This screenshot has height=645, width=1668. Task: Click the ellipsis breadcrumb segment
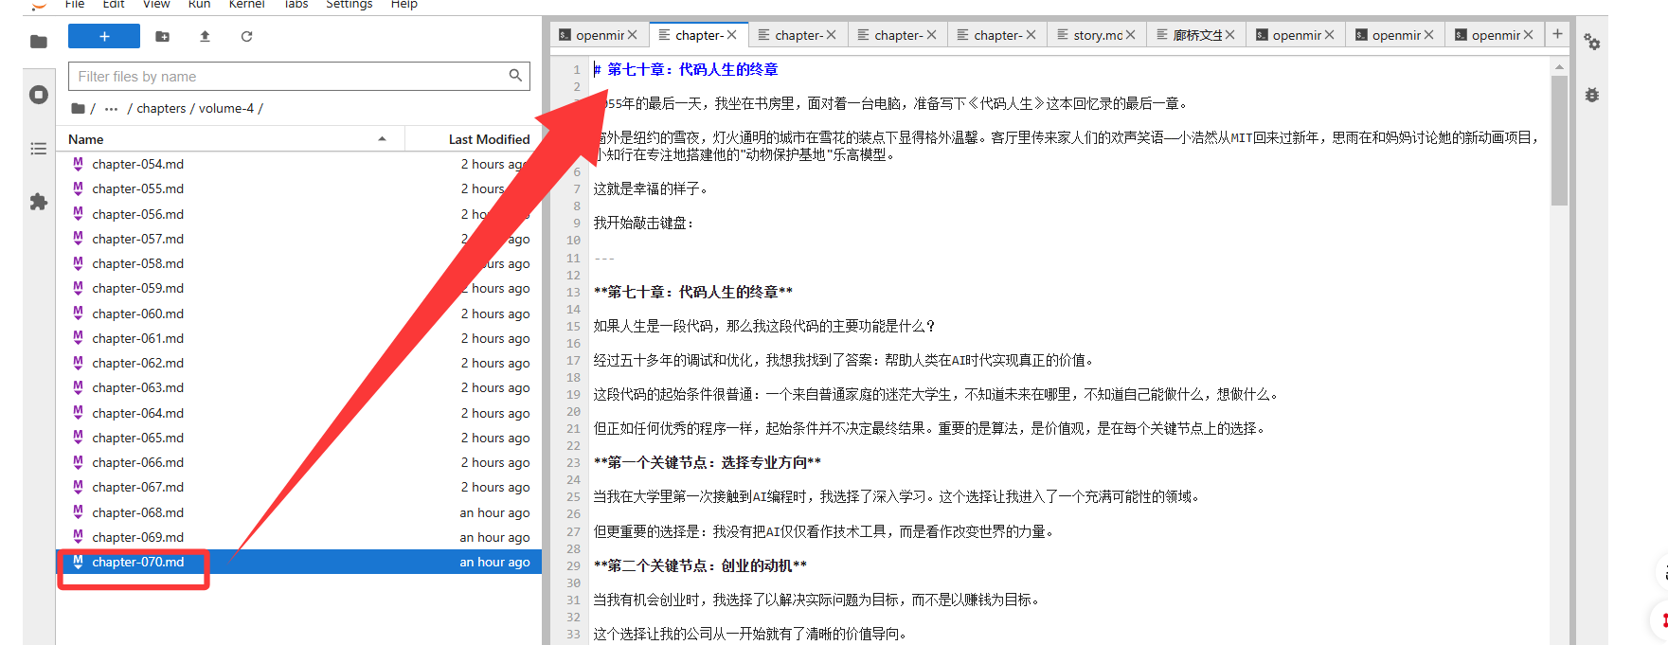pos(112,108)
